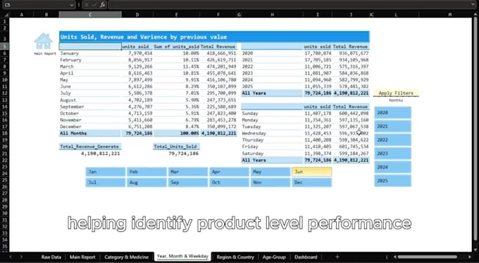Click the Wednesday weekday row label

point(254,133)
